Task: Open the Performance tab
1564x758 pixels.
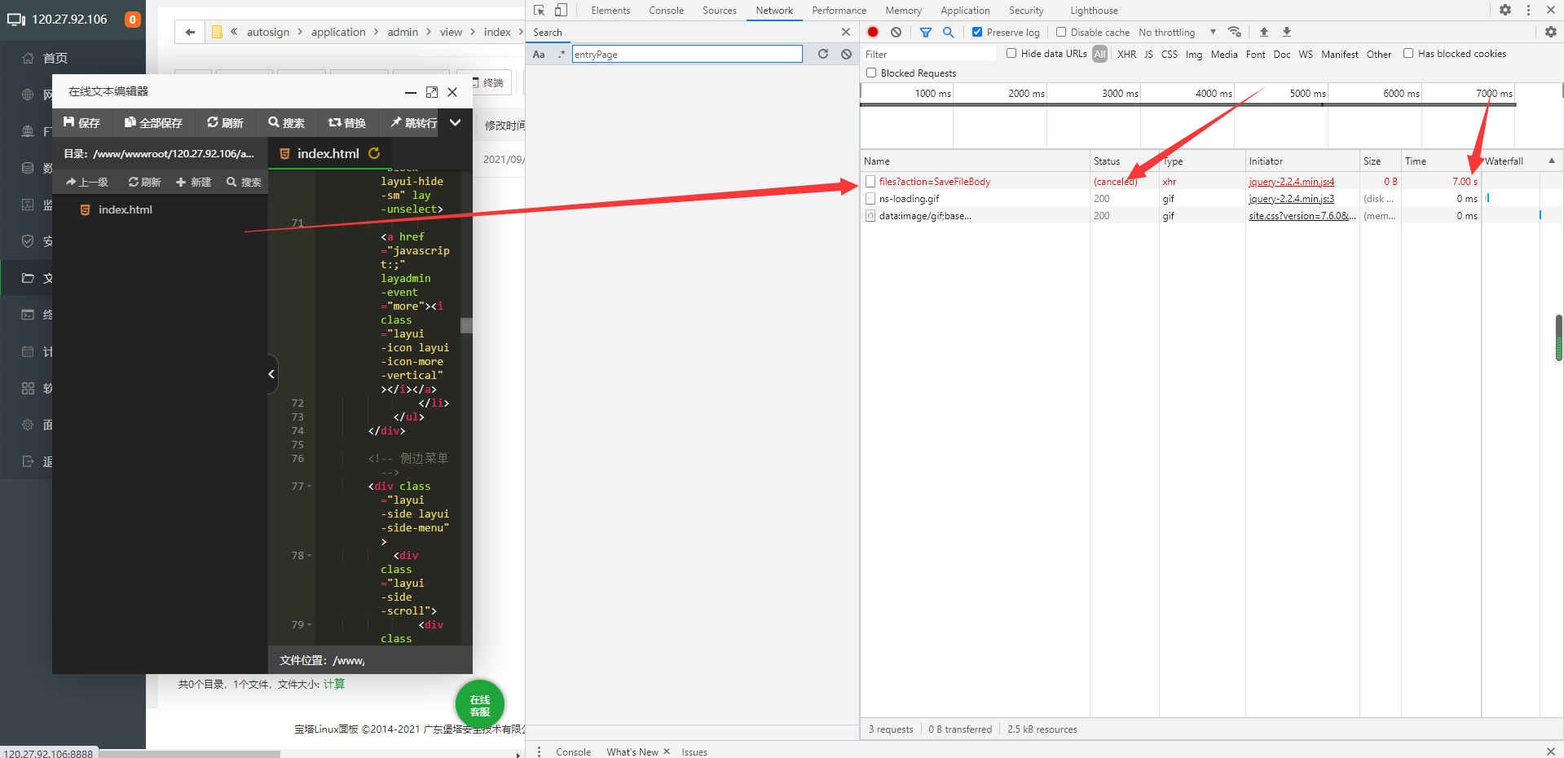Action: pos(839,11)
